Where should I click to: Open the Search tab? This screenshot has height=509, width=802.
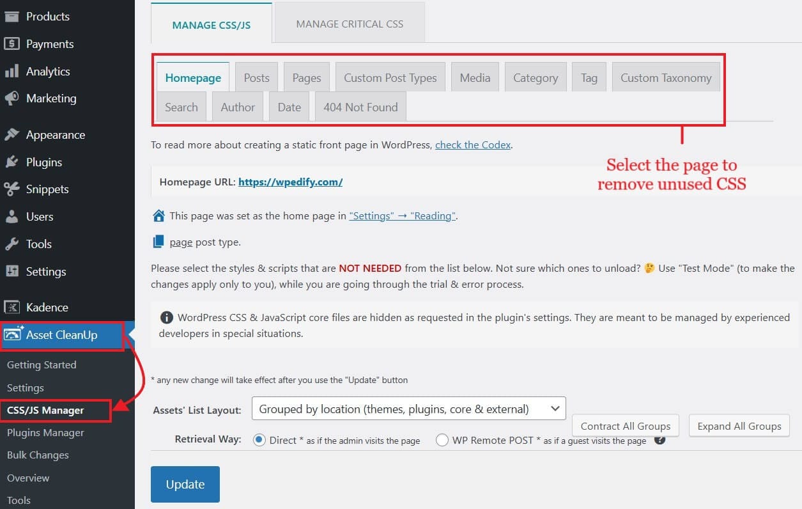181,107
